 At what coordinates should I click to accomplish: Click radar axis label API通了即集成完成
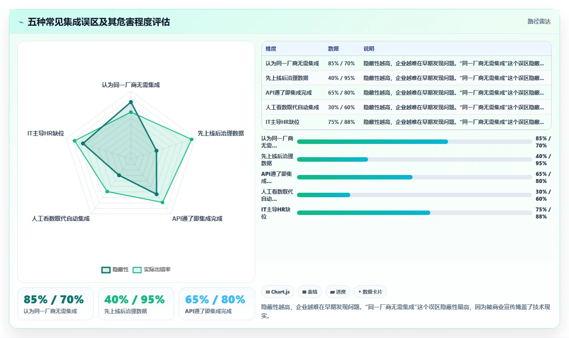point(197,219)
